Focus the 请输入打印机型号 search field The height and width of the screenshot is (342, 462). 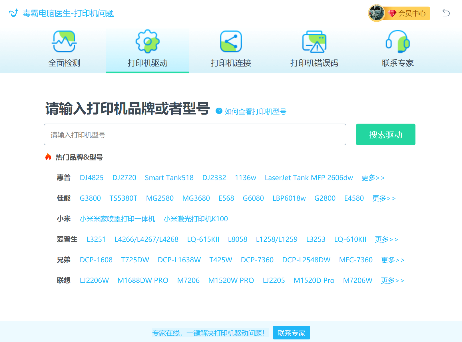click(195, 134)
